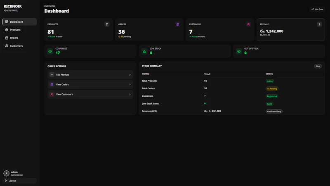The image size is (330, 186).
Task: Click the Add Product quick action
Action: [x=90, y=75]
